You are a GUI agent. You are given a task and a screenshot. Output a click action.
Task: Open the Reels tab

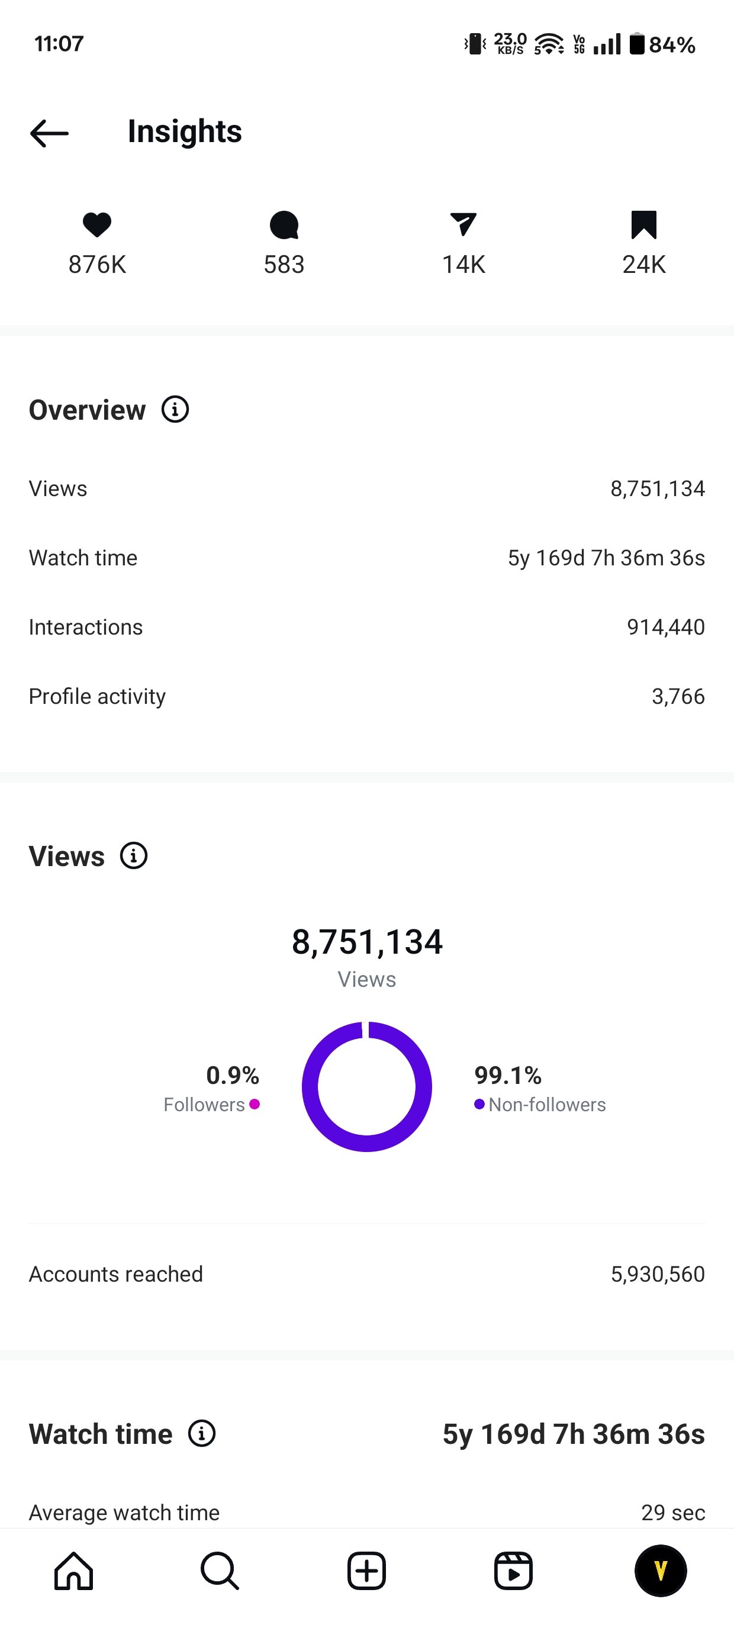coord(514,1571)
